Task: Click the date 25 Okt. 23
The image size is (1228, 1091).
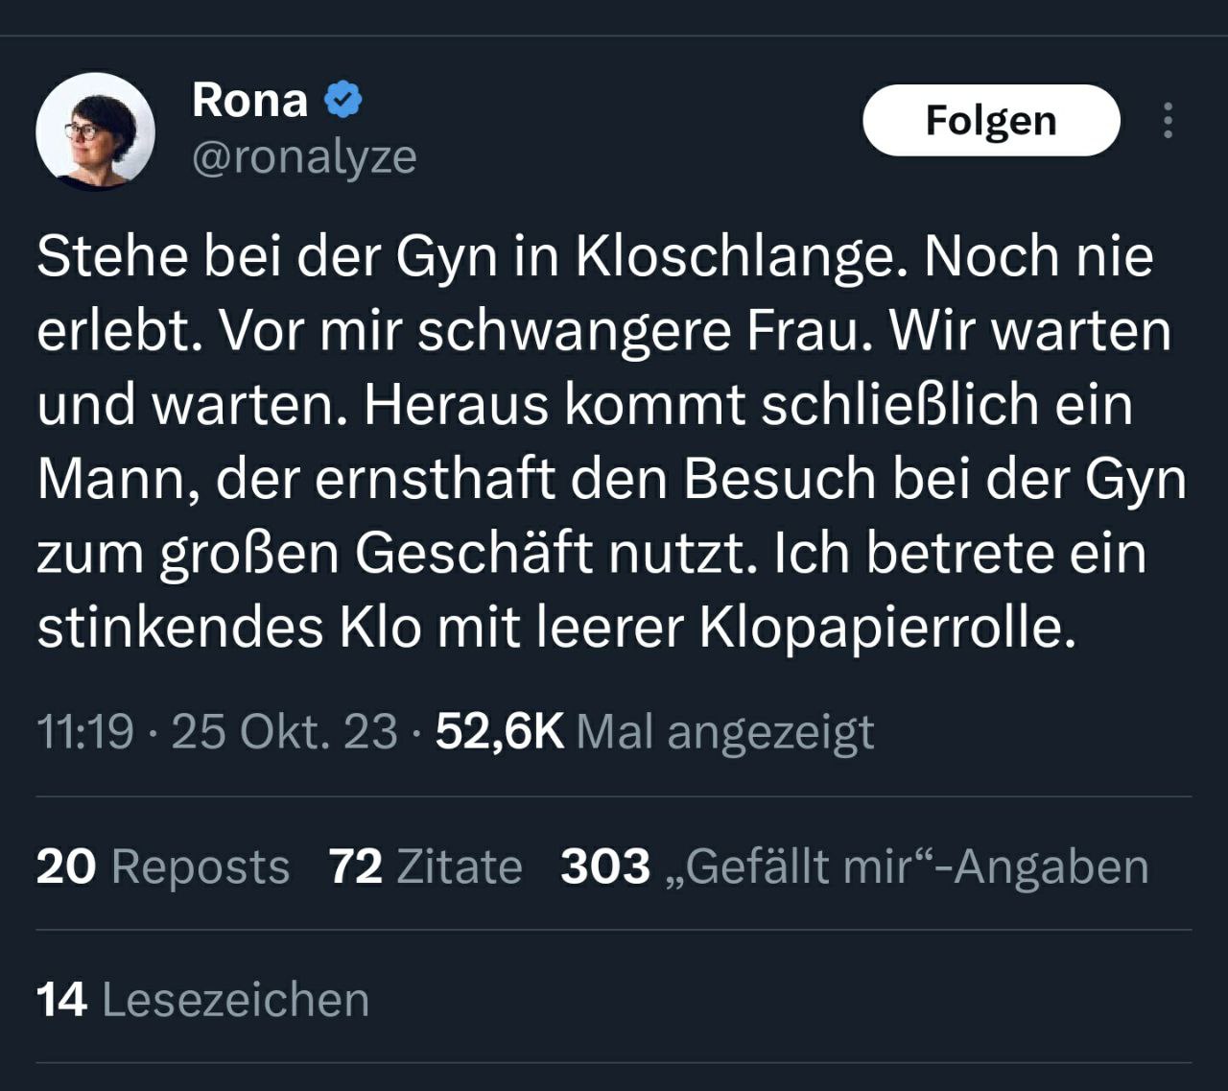Action: pos(284,732)
